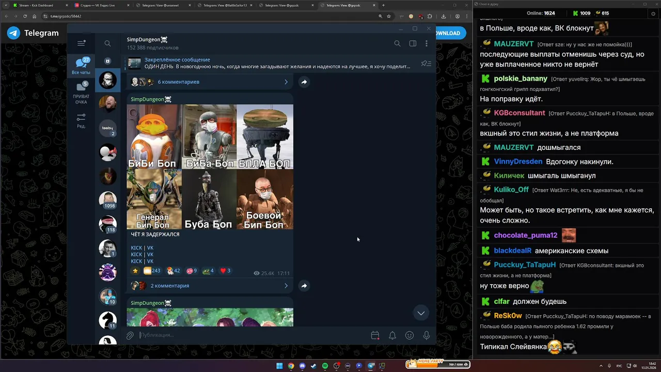661x372 pixels.
Task: Click polskie_banany username in chat overlay
Action: (x=521, y=79)
